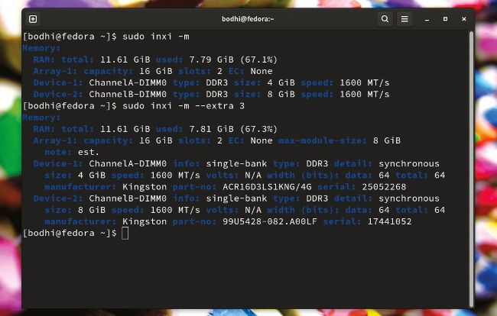This screenshot has width=497, height=316.
Task: Open the terminal search tool
Action: pos(384,18)
